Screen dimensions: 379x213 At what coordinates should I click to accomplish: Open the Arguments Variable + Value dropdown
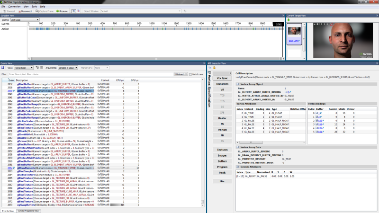68,68
